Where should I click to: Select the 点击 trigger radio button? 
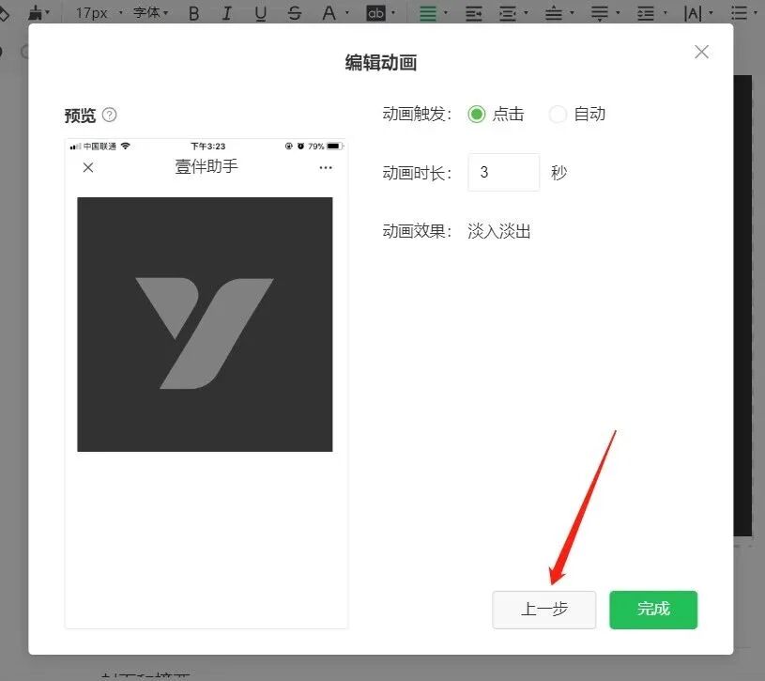[x=476, y=115]
